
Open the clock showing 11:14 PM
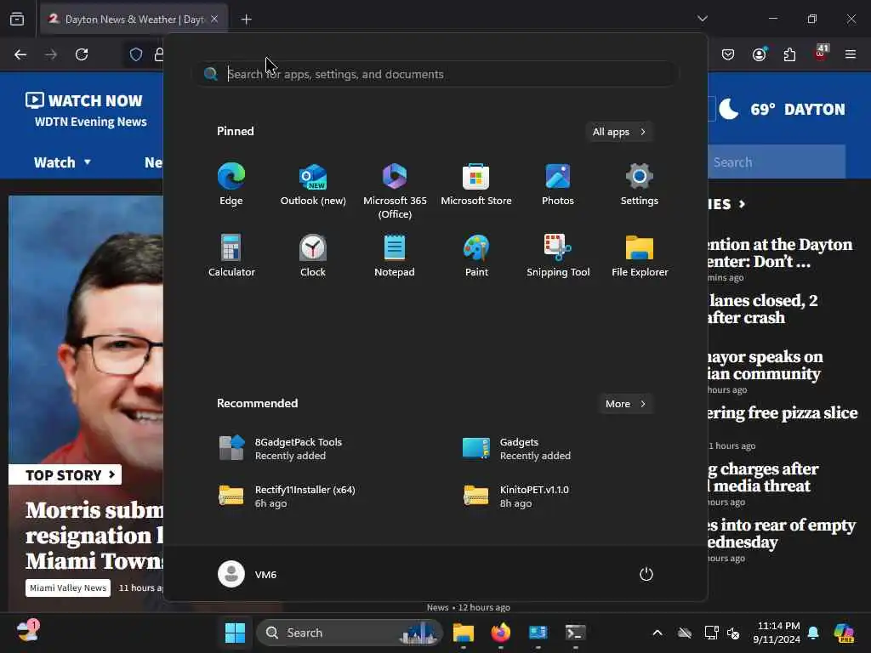(777, 633)
